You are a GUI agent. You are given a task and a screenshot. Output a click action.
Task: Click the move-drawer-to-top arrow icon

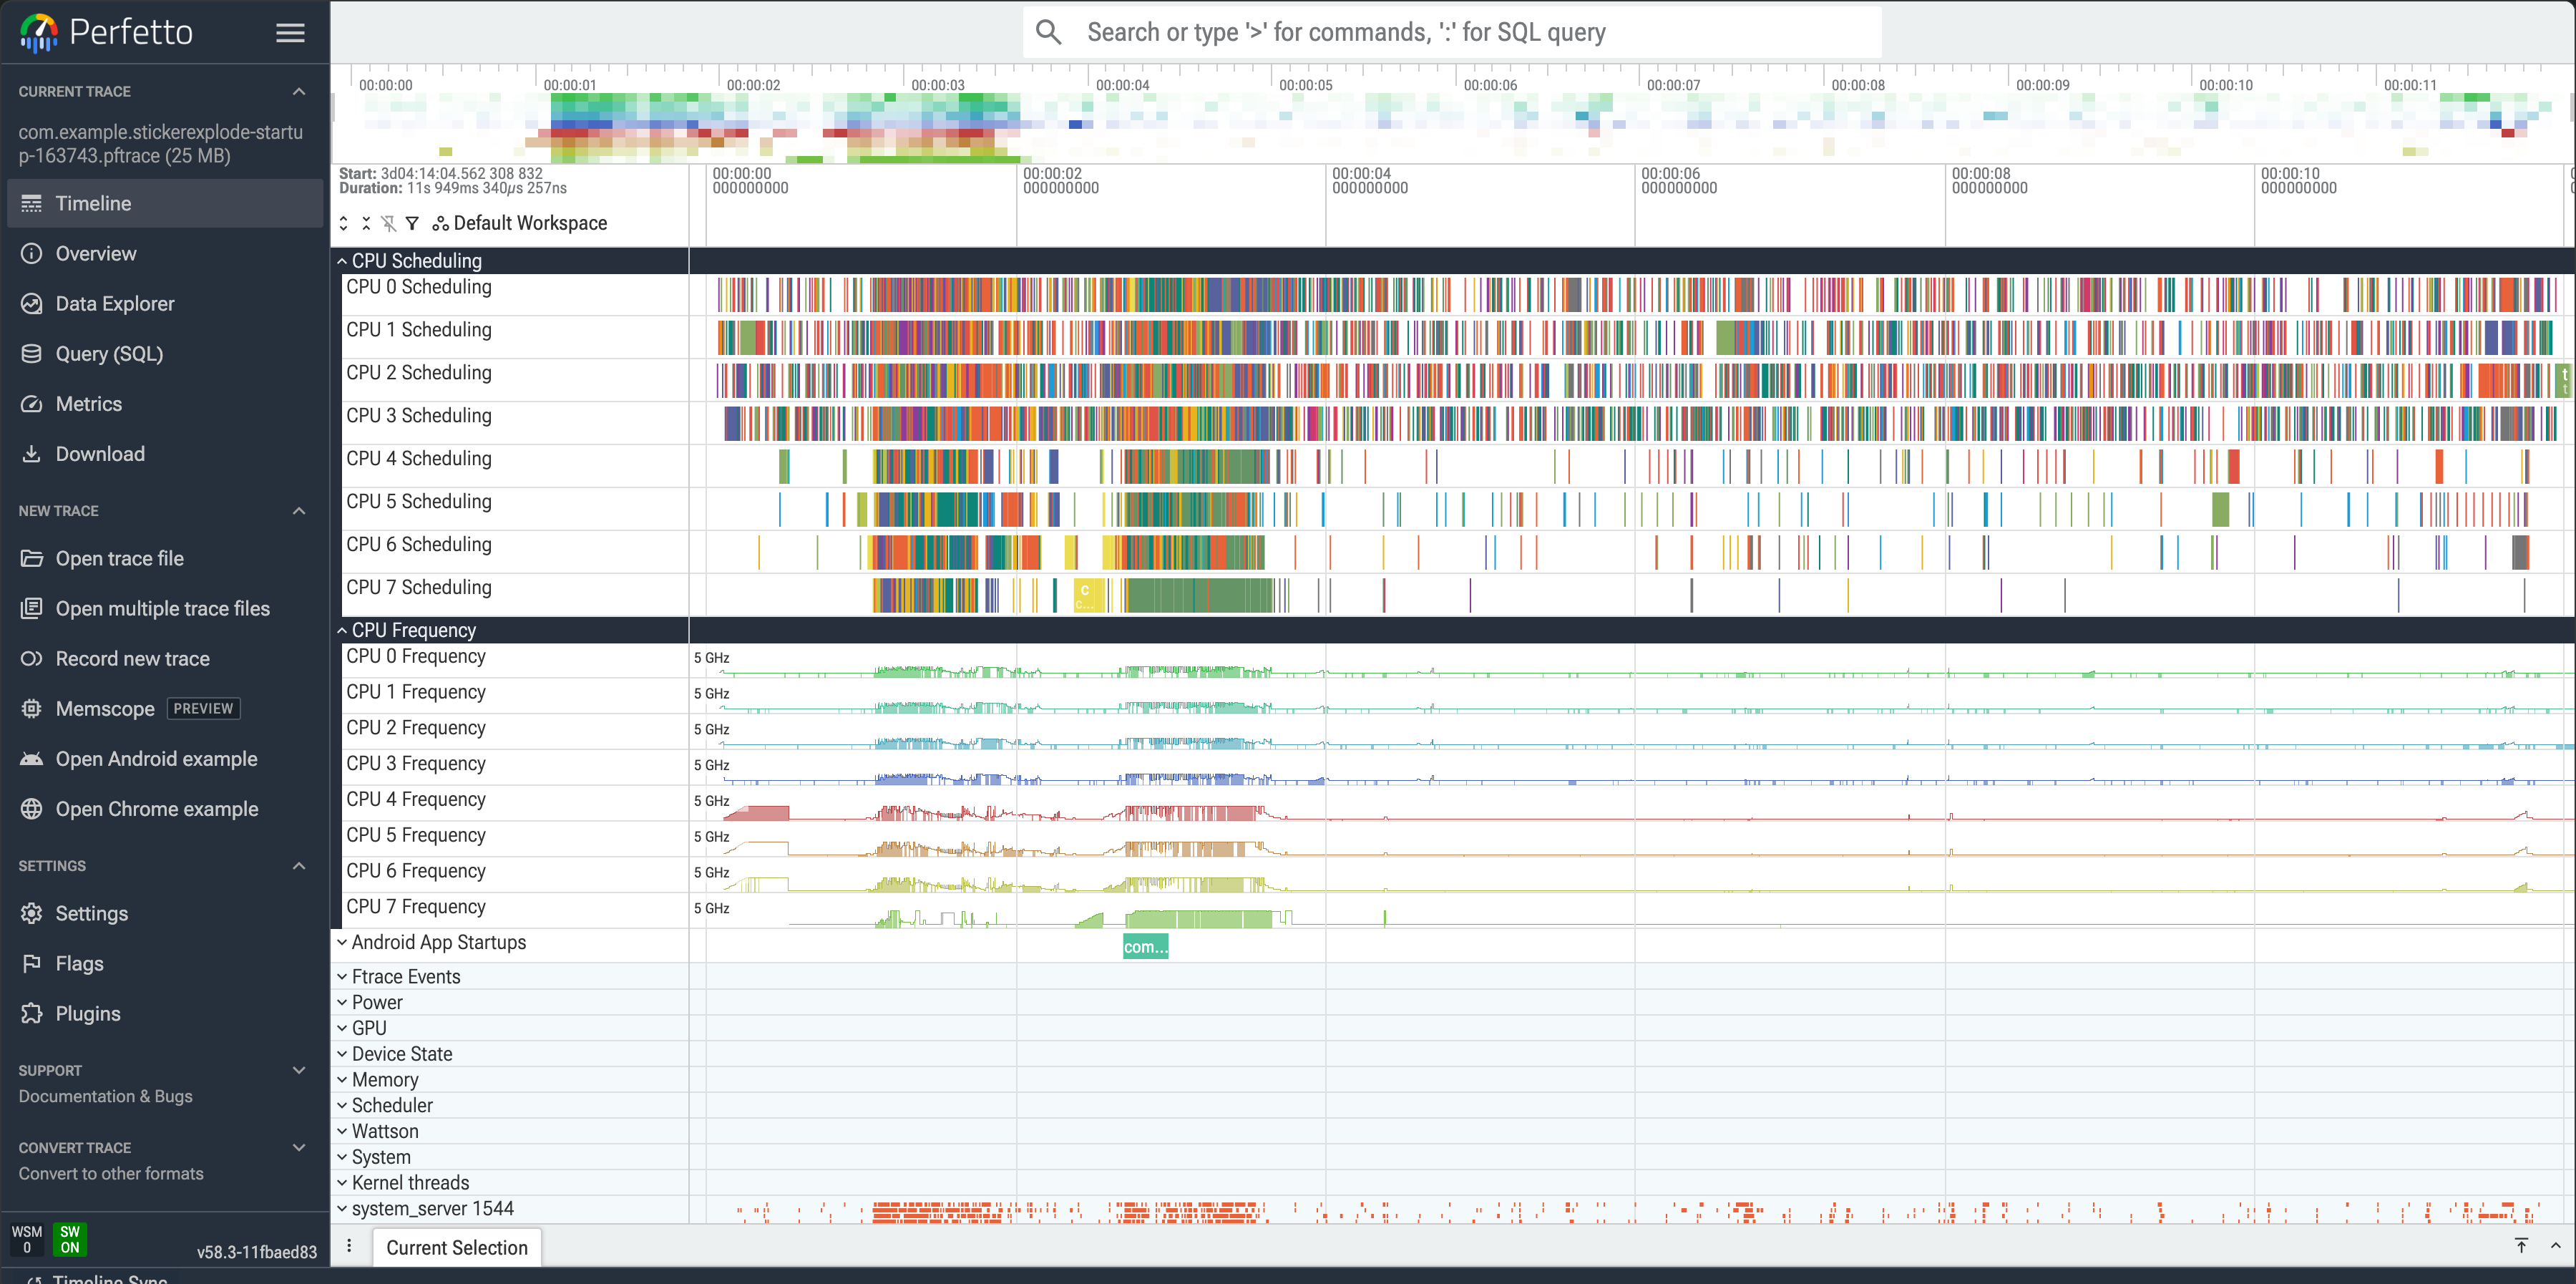pos(2521,1245)
